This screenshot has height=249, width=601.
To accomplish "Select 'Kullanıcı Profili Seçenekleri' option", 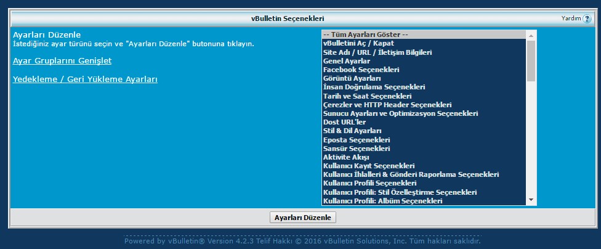I will click(x=424, y=184).
